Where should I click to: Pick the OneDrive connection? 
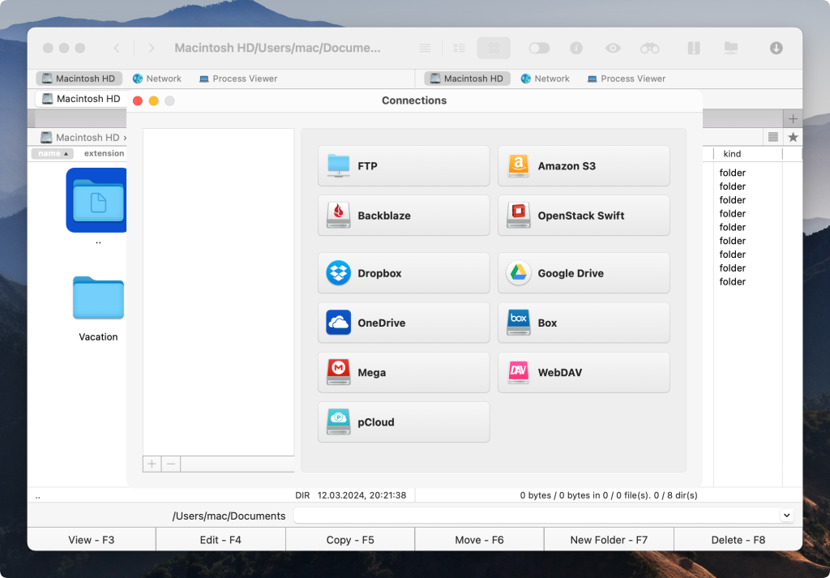pos(404,323)
